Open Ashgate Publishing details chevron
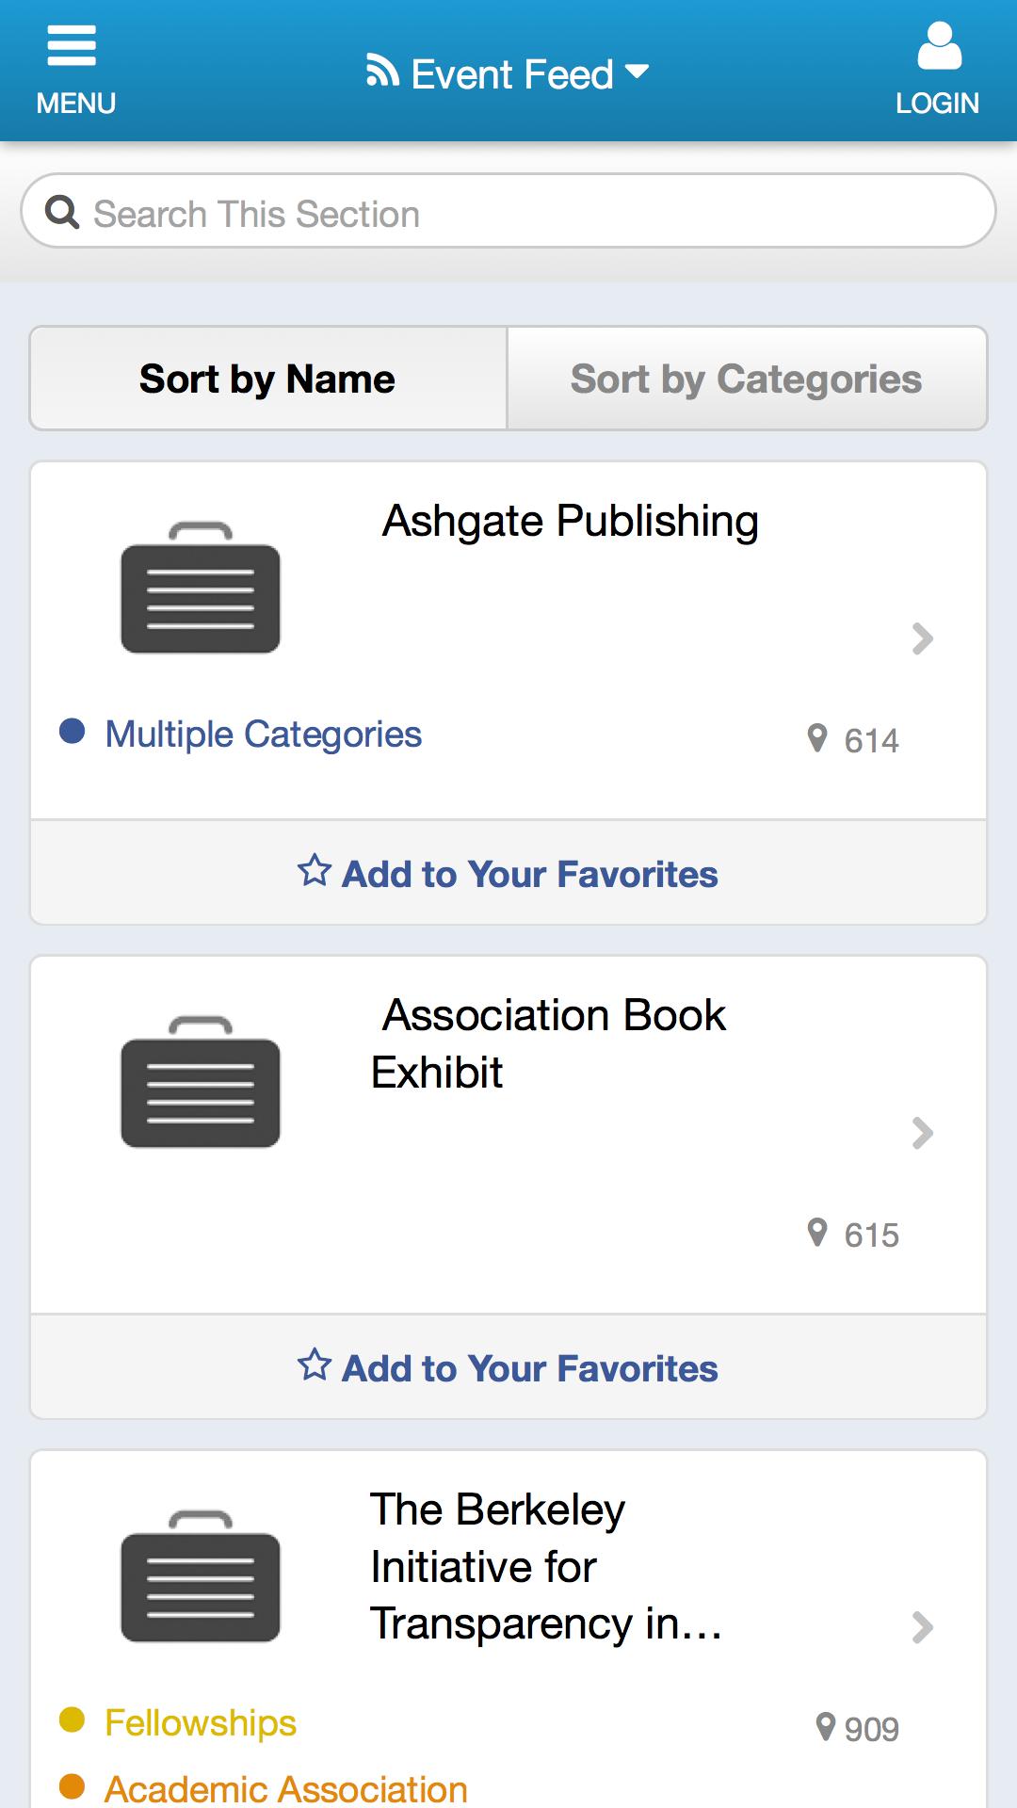The image size is (1017, 1808). (923, 638)
